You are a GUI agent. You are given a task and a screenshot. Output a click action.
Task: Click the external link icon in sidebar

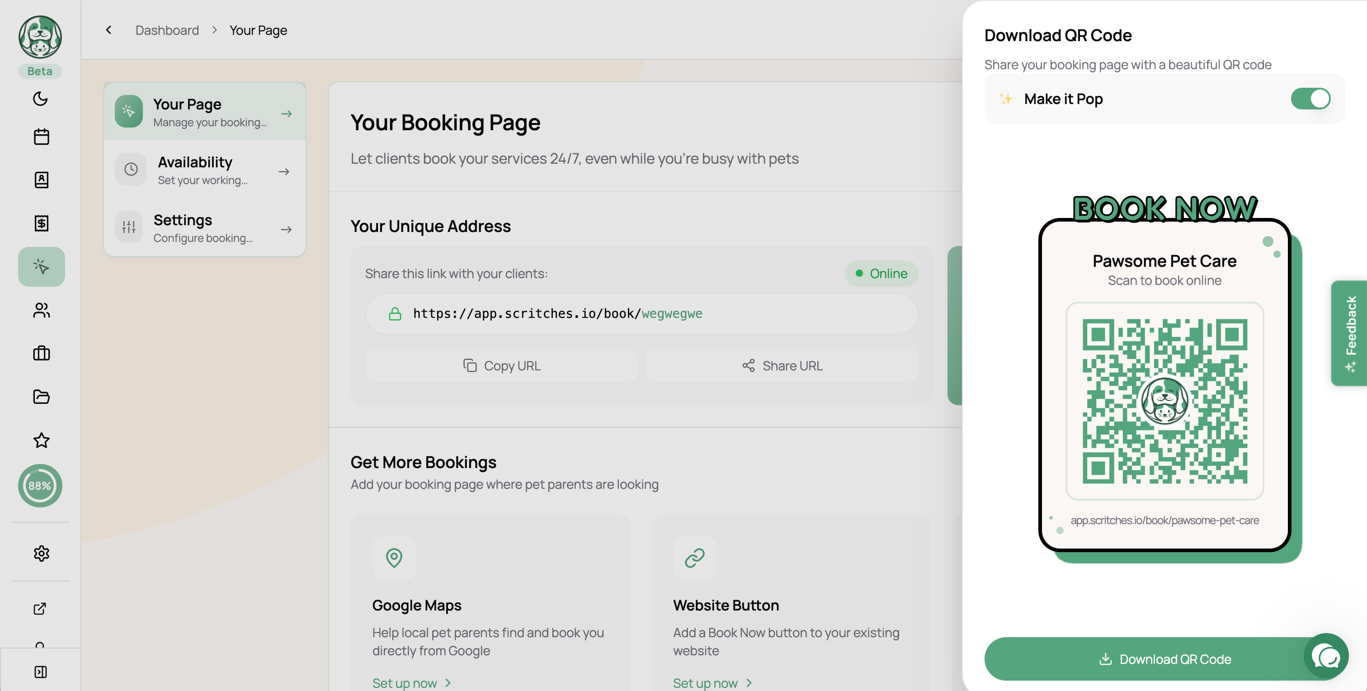pyautogui.click(x=40, y=609)
